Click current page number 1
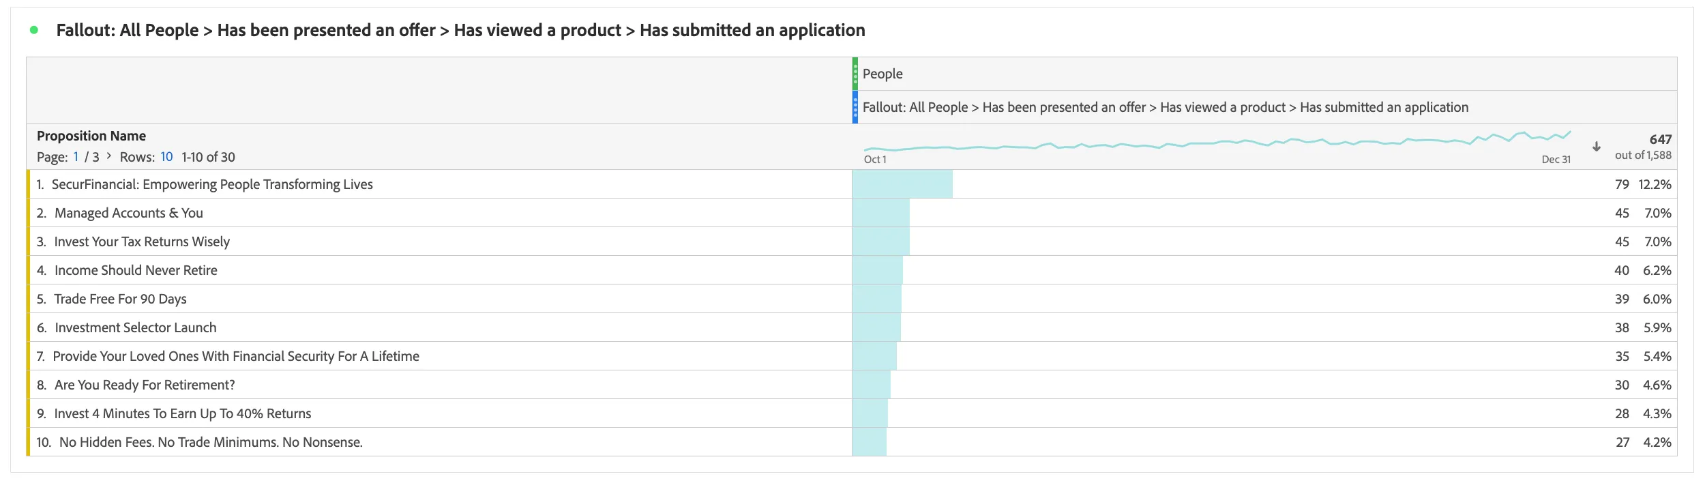 [76, 157]
